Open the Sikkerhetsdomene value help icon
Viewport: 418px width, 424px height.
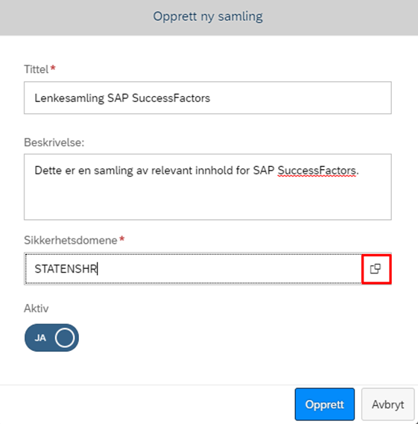(376, 269)
